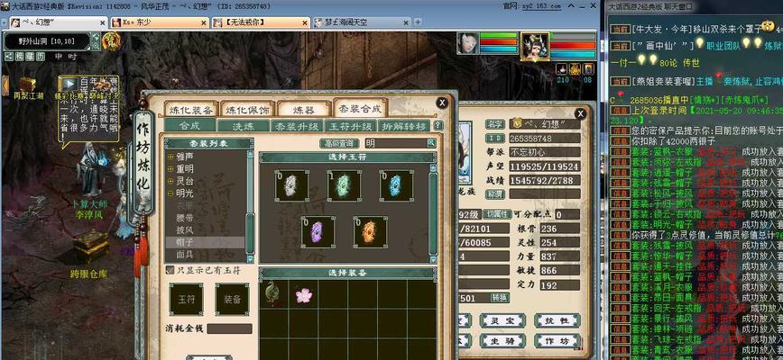Click the talisman search input field
Image resolution: width=783 pixels, height=360 pixels.
[395, 143]
